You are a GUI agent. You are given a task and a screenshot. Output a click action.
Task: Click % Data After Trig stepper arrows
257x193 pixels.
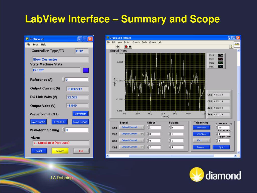217,127
